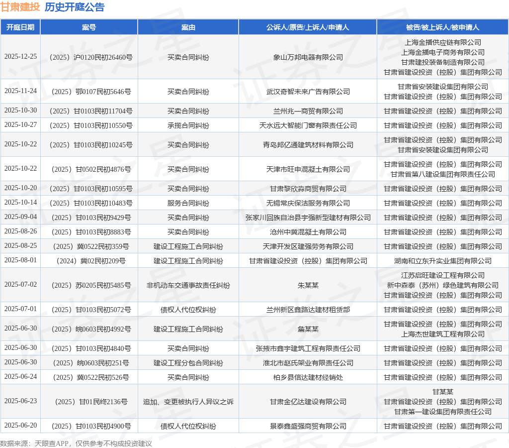Viewport: 509px width, 448px height.
Task: Click plaintiff 无锡常庆保洁服务有限公司
Action: [x=308, y=203]
